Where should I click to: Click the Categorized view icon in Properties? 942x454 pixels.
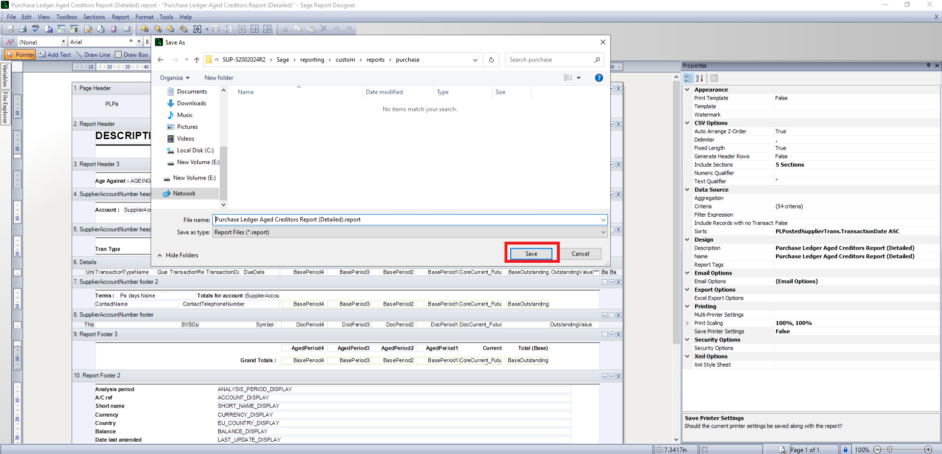688,78
